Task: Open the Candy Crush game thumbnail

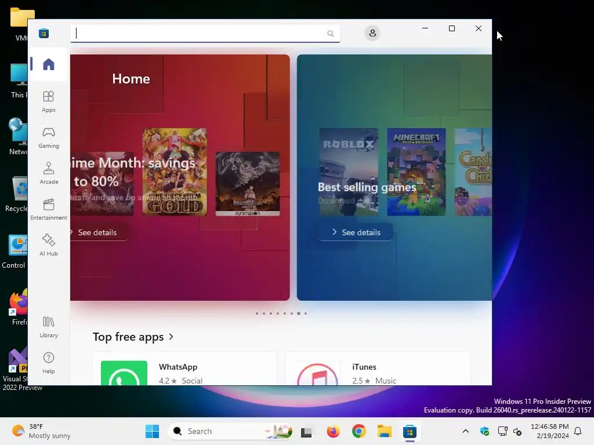Action: click(473, 172)
